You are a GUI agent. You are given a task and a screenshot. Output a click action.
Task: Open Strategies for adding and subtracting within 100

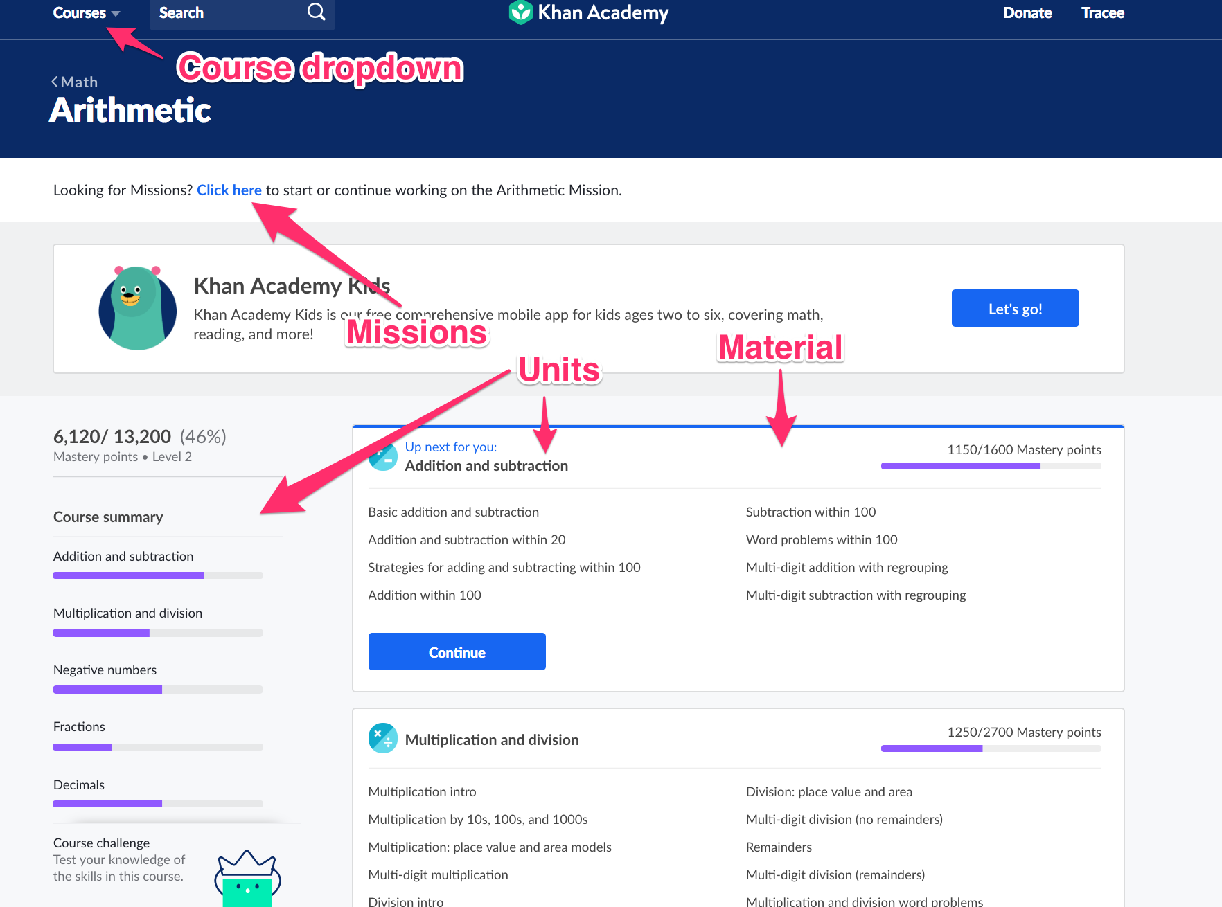coord(504,567)
